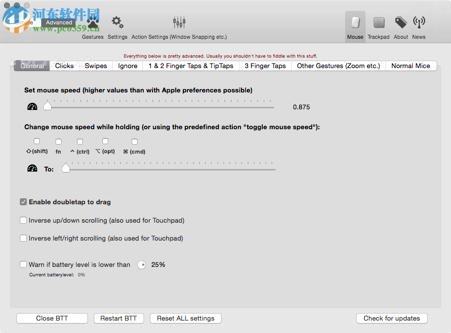This screenshot has height=333, width=451.
Task: Click the speedometer icon beside mouse speed slider
Action: pyautogui.click(x=32, y=106)
